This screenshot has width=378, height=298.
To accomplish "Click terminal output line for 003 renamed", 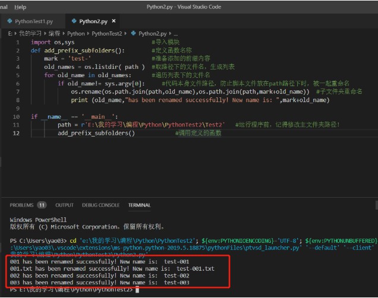I will [x=100, y=283].
